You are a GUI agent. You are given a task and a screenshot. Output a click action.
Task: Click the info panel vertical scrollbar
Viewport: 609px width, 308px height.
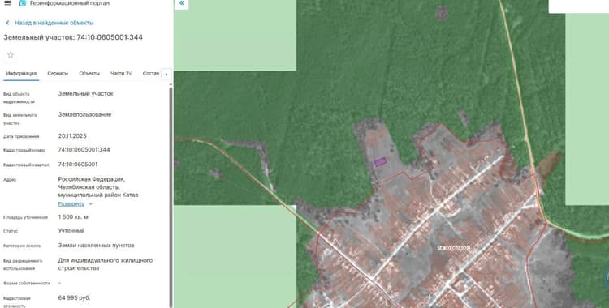(171, 197)
